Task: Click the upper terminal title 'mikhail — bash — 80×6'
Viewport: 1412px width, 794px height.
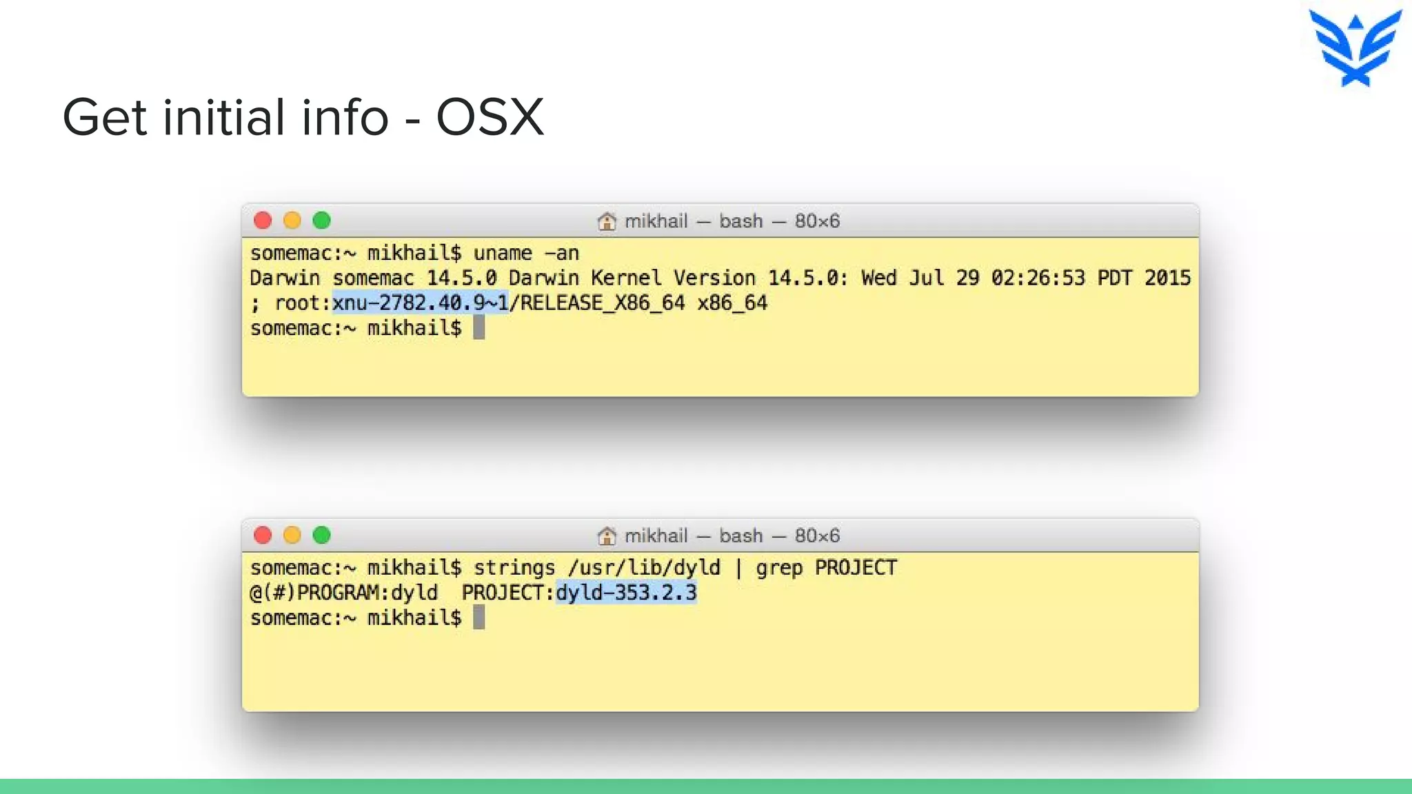Action: tap(732, 221)
